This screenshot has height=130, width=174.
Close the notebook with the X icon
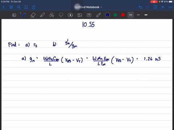[x=163, y=7]
